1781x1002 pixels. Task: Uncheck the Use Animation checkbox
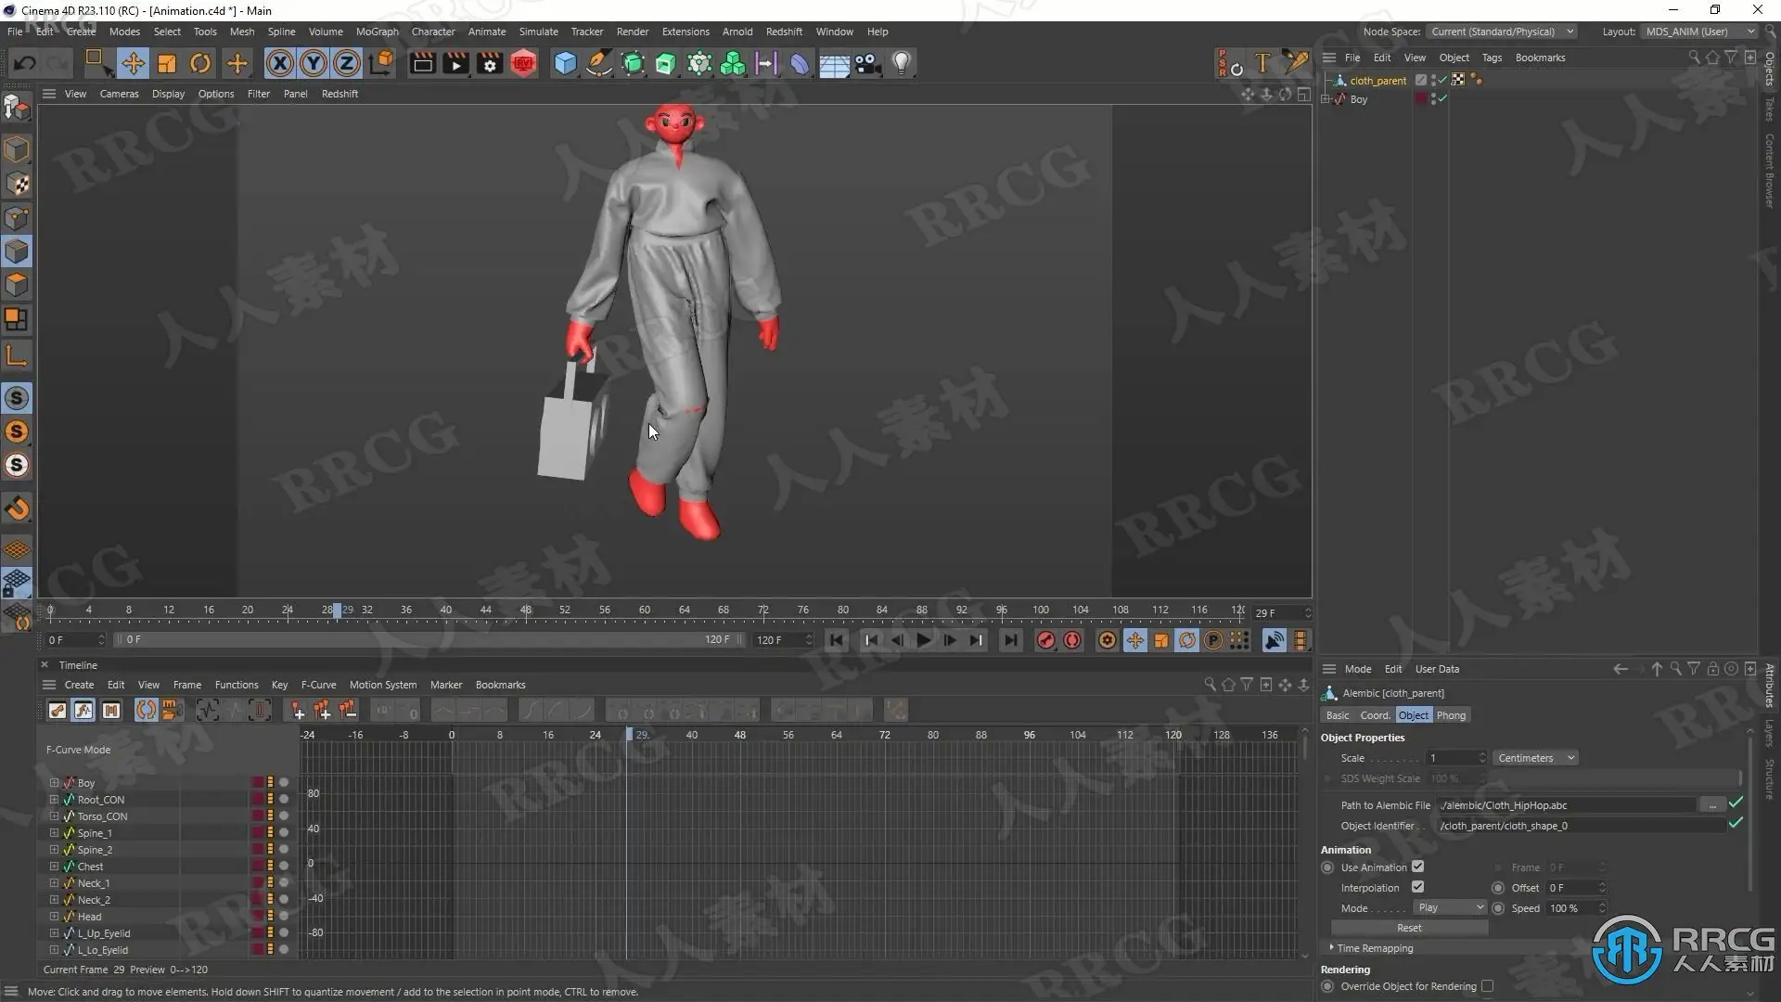click(x=1417, y=867)
